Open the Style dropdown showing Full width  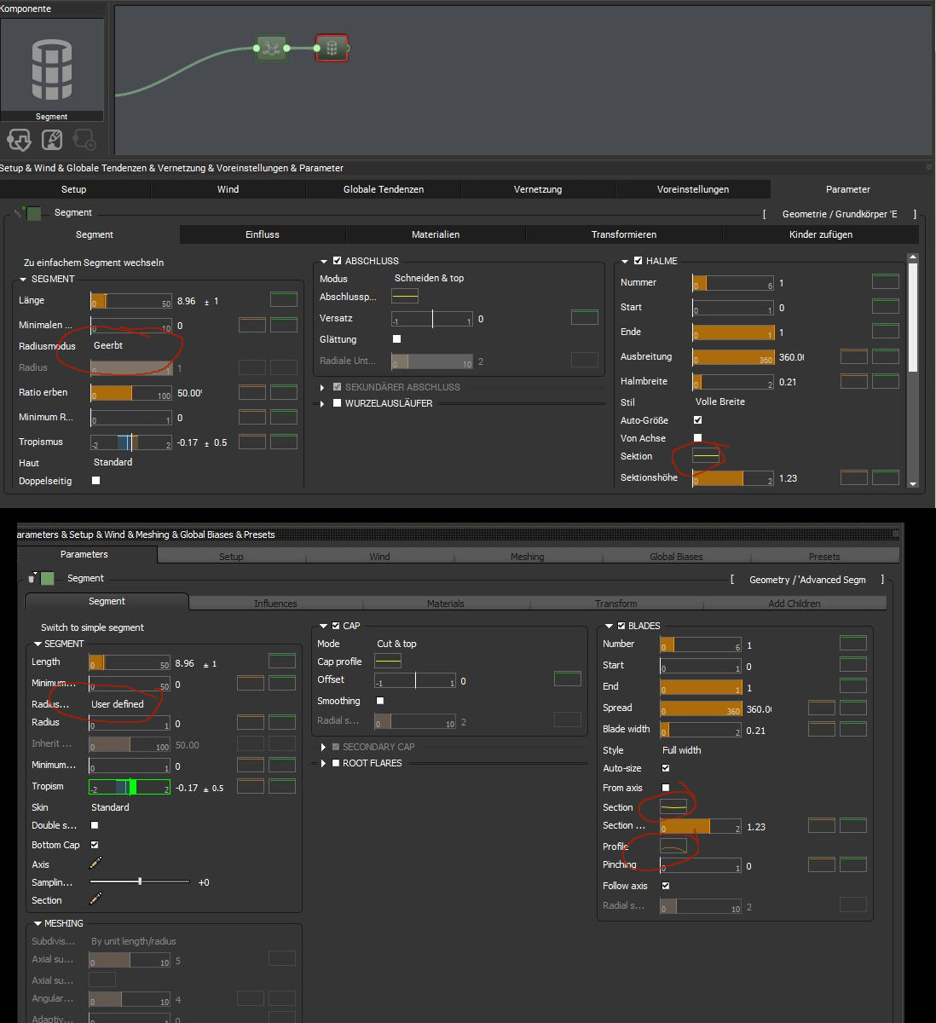pos(682,750)
